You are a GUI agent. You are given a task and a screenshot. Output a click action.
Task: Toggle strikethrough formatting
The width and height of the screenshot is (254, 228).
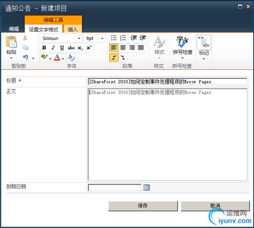coord(71,48)
